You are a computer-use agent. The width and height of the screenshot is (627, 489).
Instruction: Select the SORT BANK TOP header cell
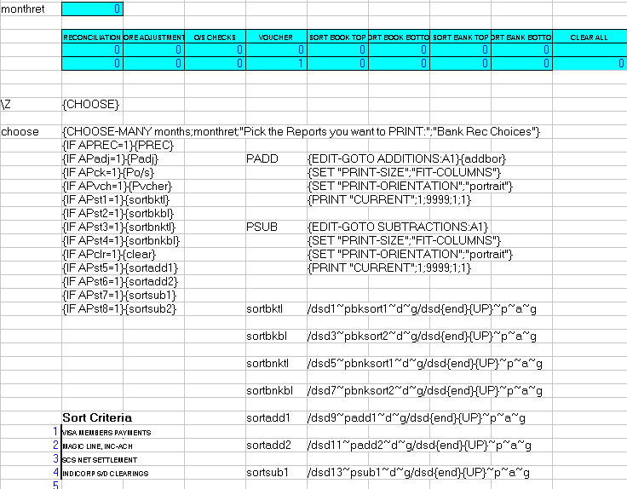coord(460,37)
